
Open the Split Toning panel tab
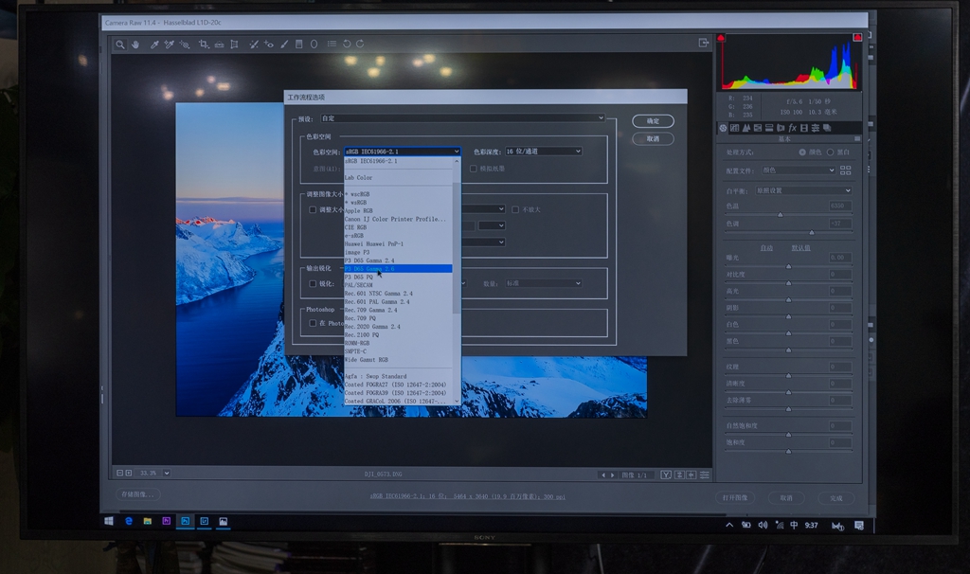[769, 128]
